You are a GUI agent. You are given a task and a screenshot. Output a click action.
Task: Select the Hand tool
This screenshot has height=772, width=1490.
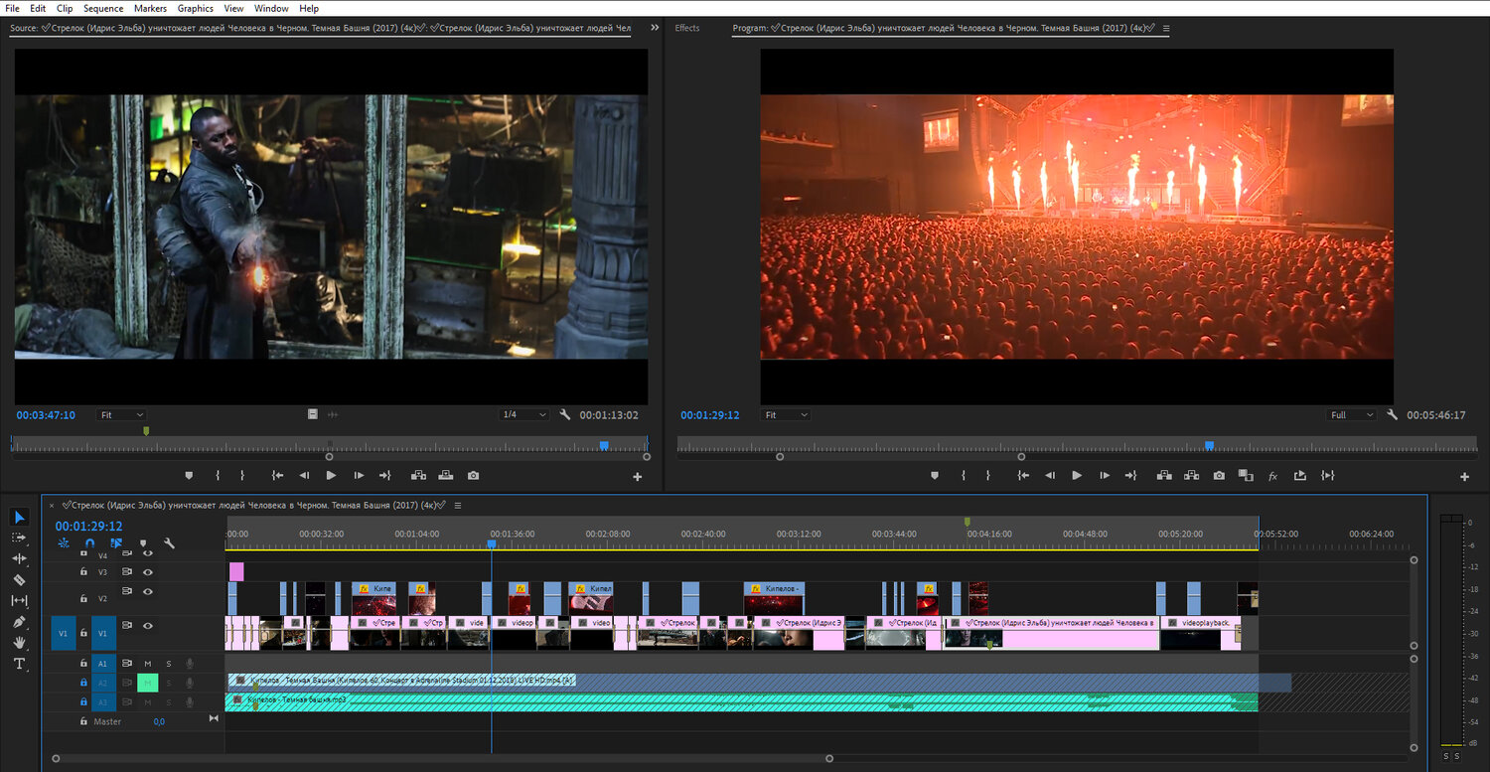pos(19,643)
